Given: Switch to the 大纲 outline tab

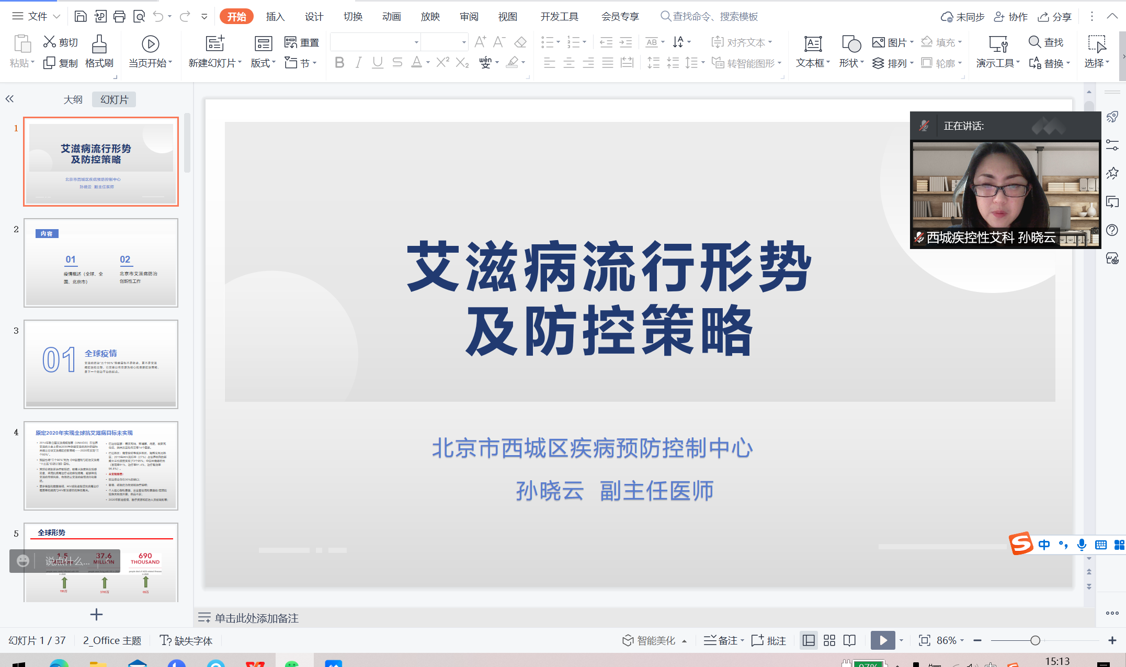Looking at the screenshot, I should (x=73, y=99).
